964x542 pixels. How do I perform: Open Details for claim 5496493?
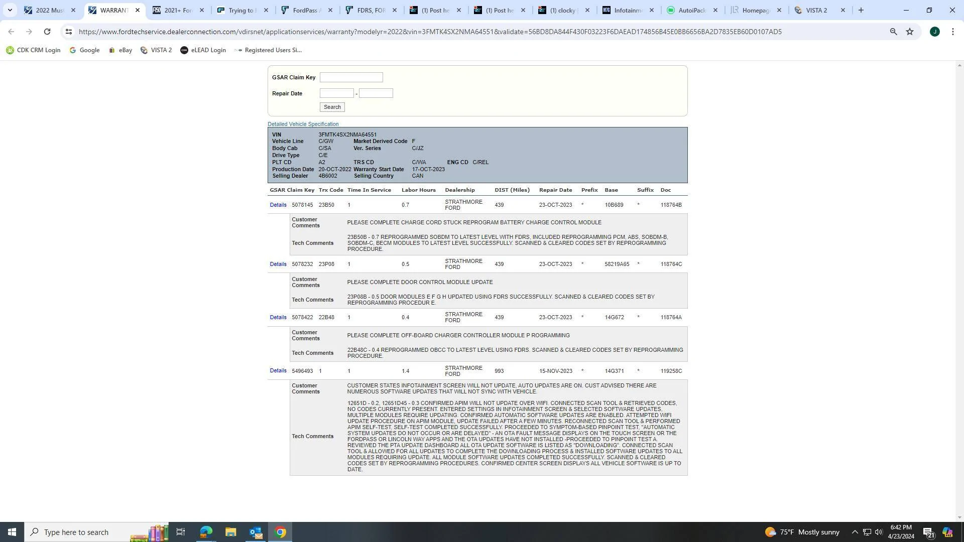pyautogui.click(x=278, y=371)
